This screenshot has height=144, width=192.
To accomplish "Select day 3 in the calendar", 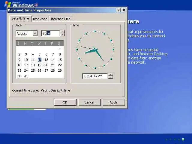I will click(x=26, y=54).
